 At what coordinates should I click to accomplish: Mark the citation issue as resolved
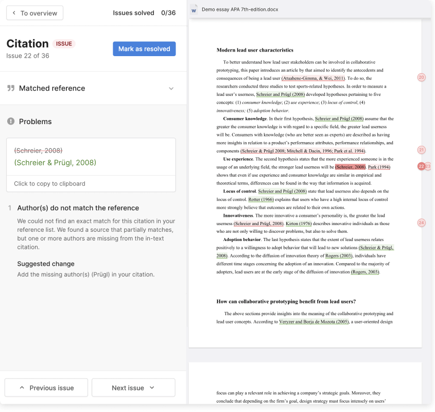[144, 49]
